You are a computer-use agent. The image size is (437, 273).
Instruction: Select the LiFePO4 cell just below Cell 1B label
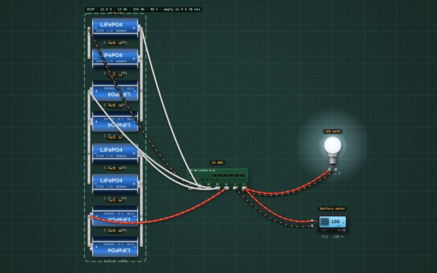(x=115, y=58)
